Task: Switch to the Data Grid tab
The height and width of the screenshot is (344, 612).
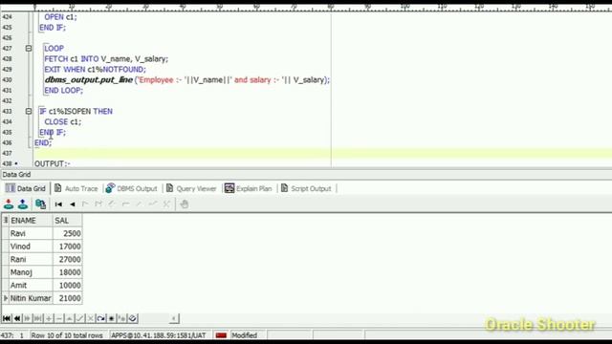Action: click(26, 188)
